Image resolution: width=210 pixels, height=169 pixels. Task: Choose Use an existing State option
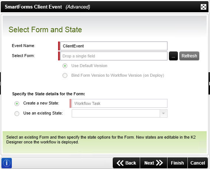[17, 113]
